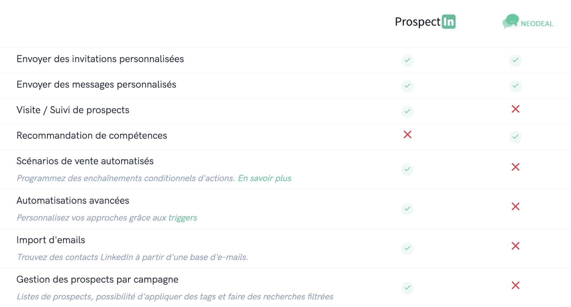Viewport: 571px width, 307px height.
Task: Click the ProspectIn logo
Action: pos(425,22)
